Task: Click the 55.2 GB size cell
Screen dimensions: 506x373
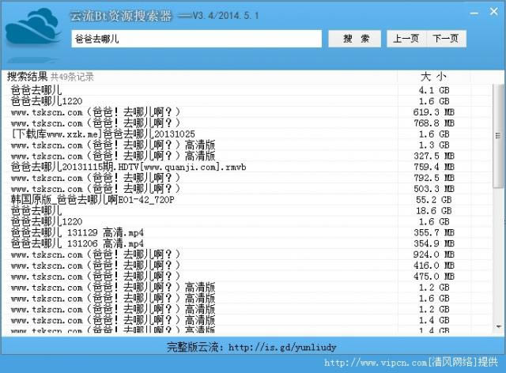Action: click(x=434, y=200)
